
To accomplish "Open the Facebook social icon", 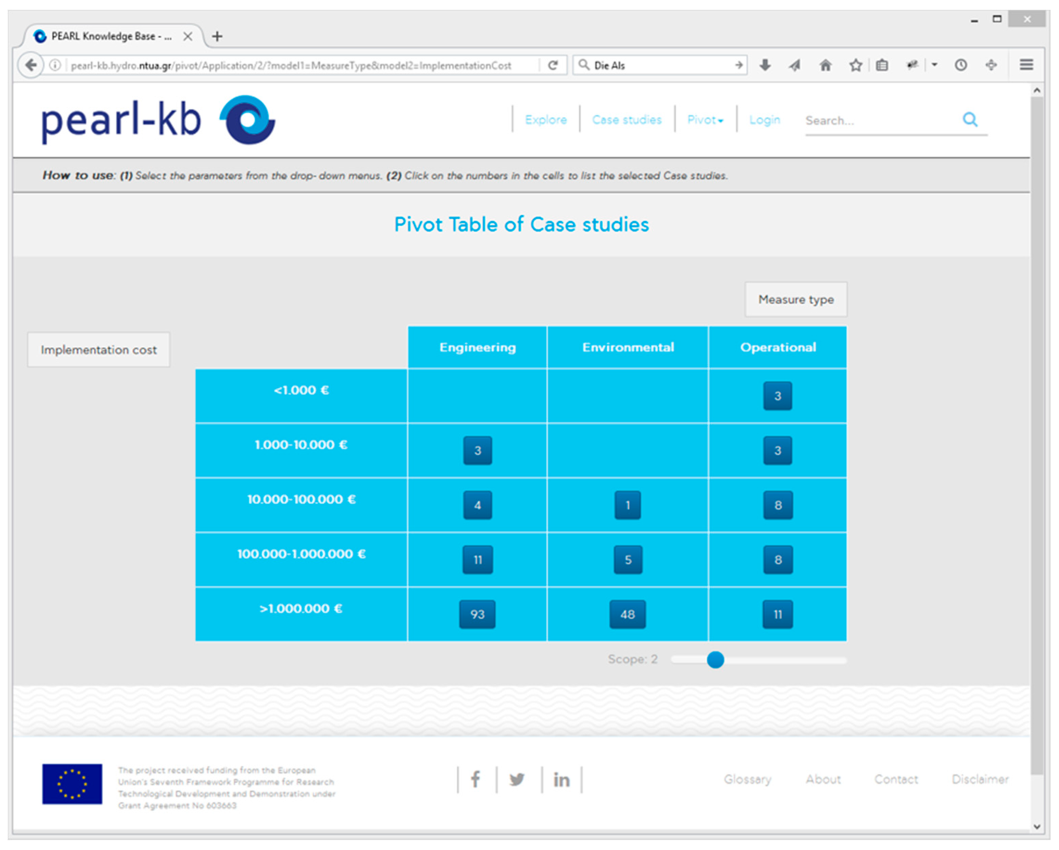I will click(x=475, y=779).
